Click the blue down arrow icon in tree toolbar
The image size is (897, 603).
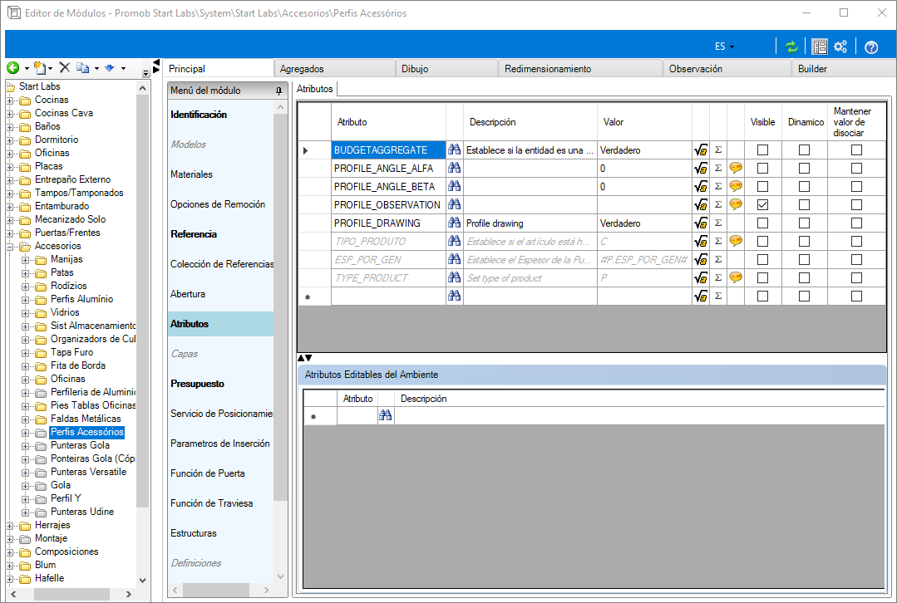pos(109,68)
